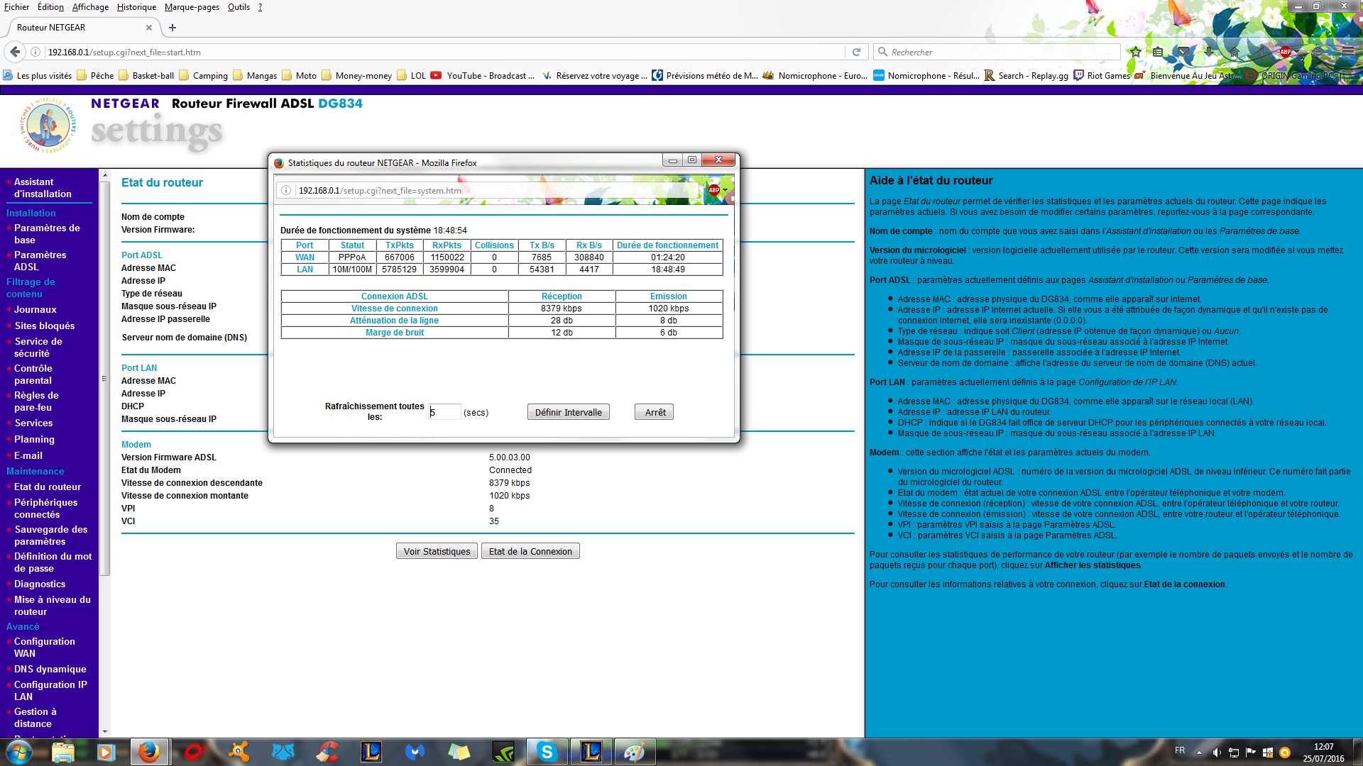The width and height of the screenshot is (1363, 766).
Task: Click the sidebar scrollbar down arrow
Action: click(x=105, y=731)
